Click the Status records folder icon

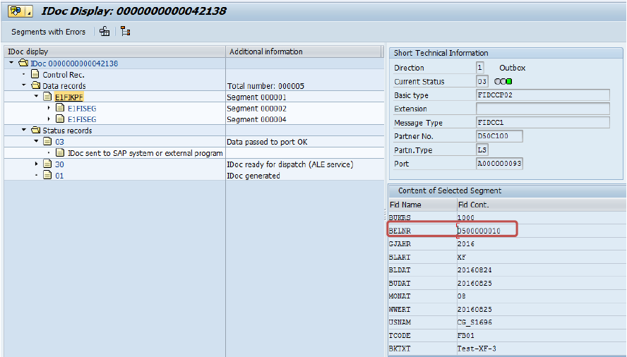click(x=35, y=131)
